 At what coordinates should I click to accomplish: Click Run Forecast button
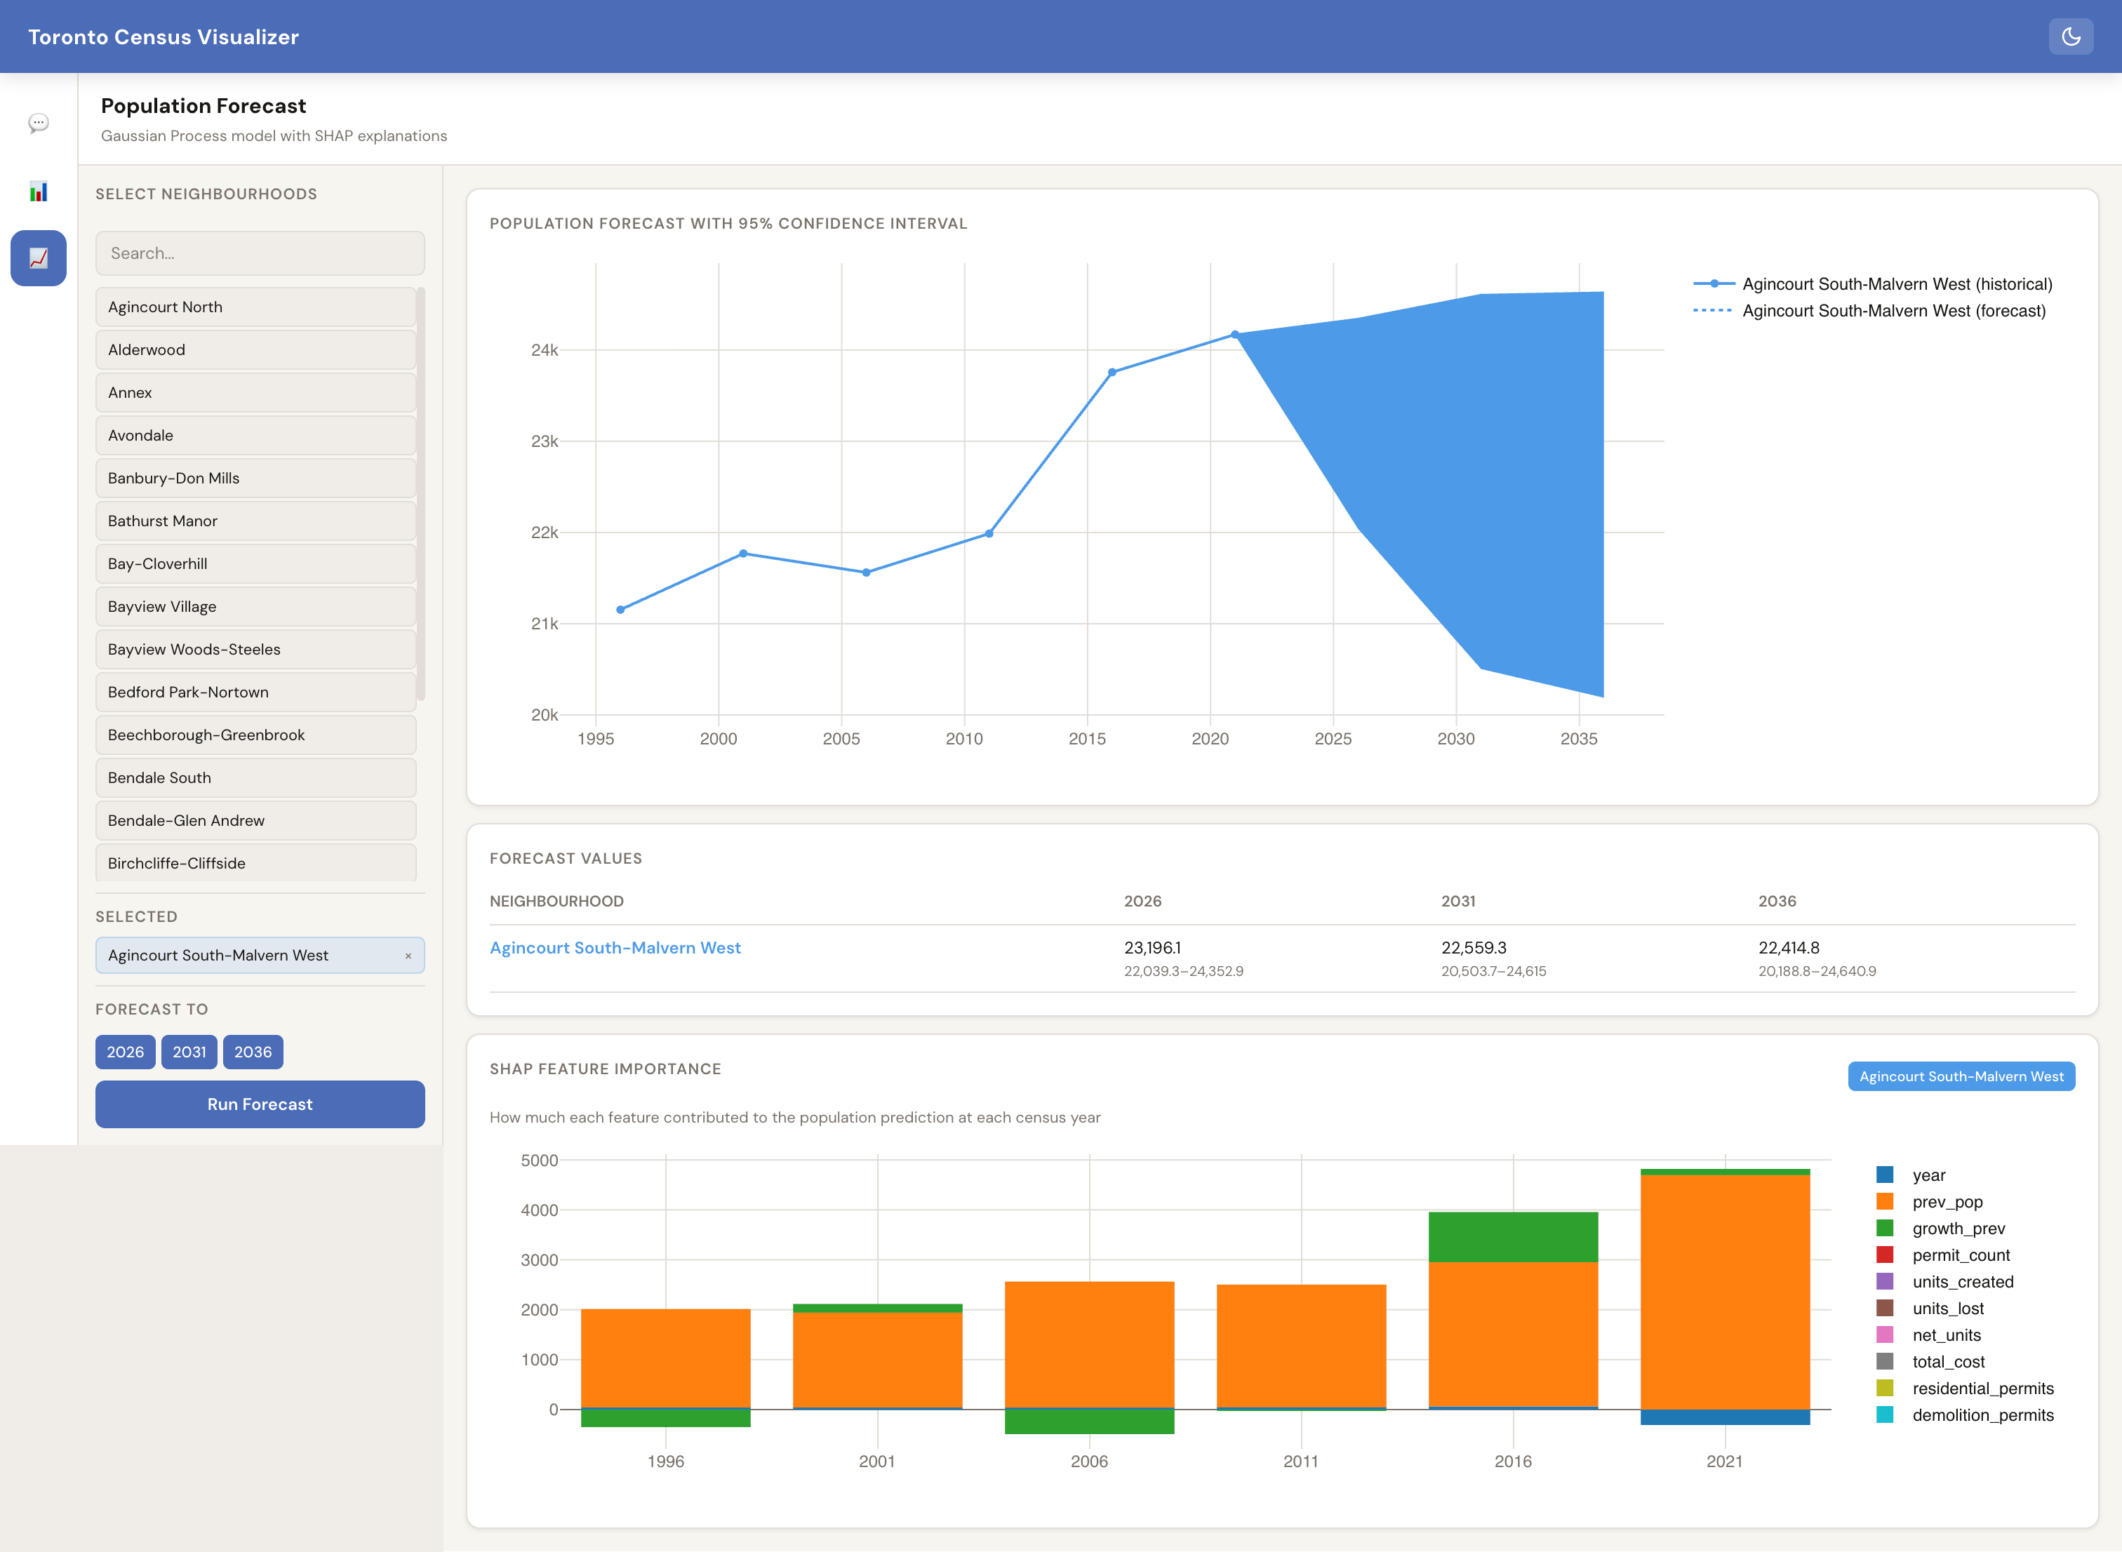(260, 1104)
